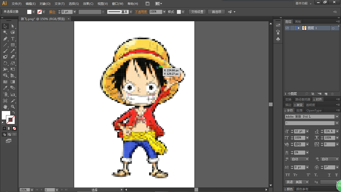The width and height of the screenshot is (341, 192).
Task: Choose the Rectangle tool
Action: click(x=13, y=45)
